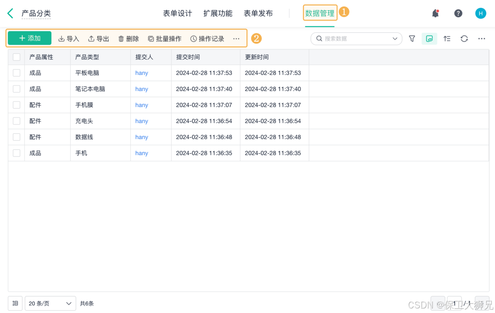Open the sort order icon
The image size is (495, 313).
click(x=447, y=39)
